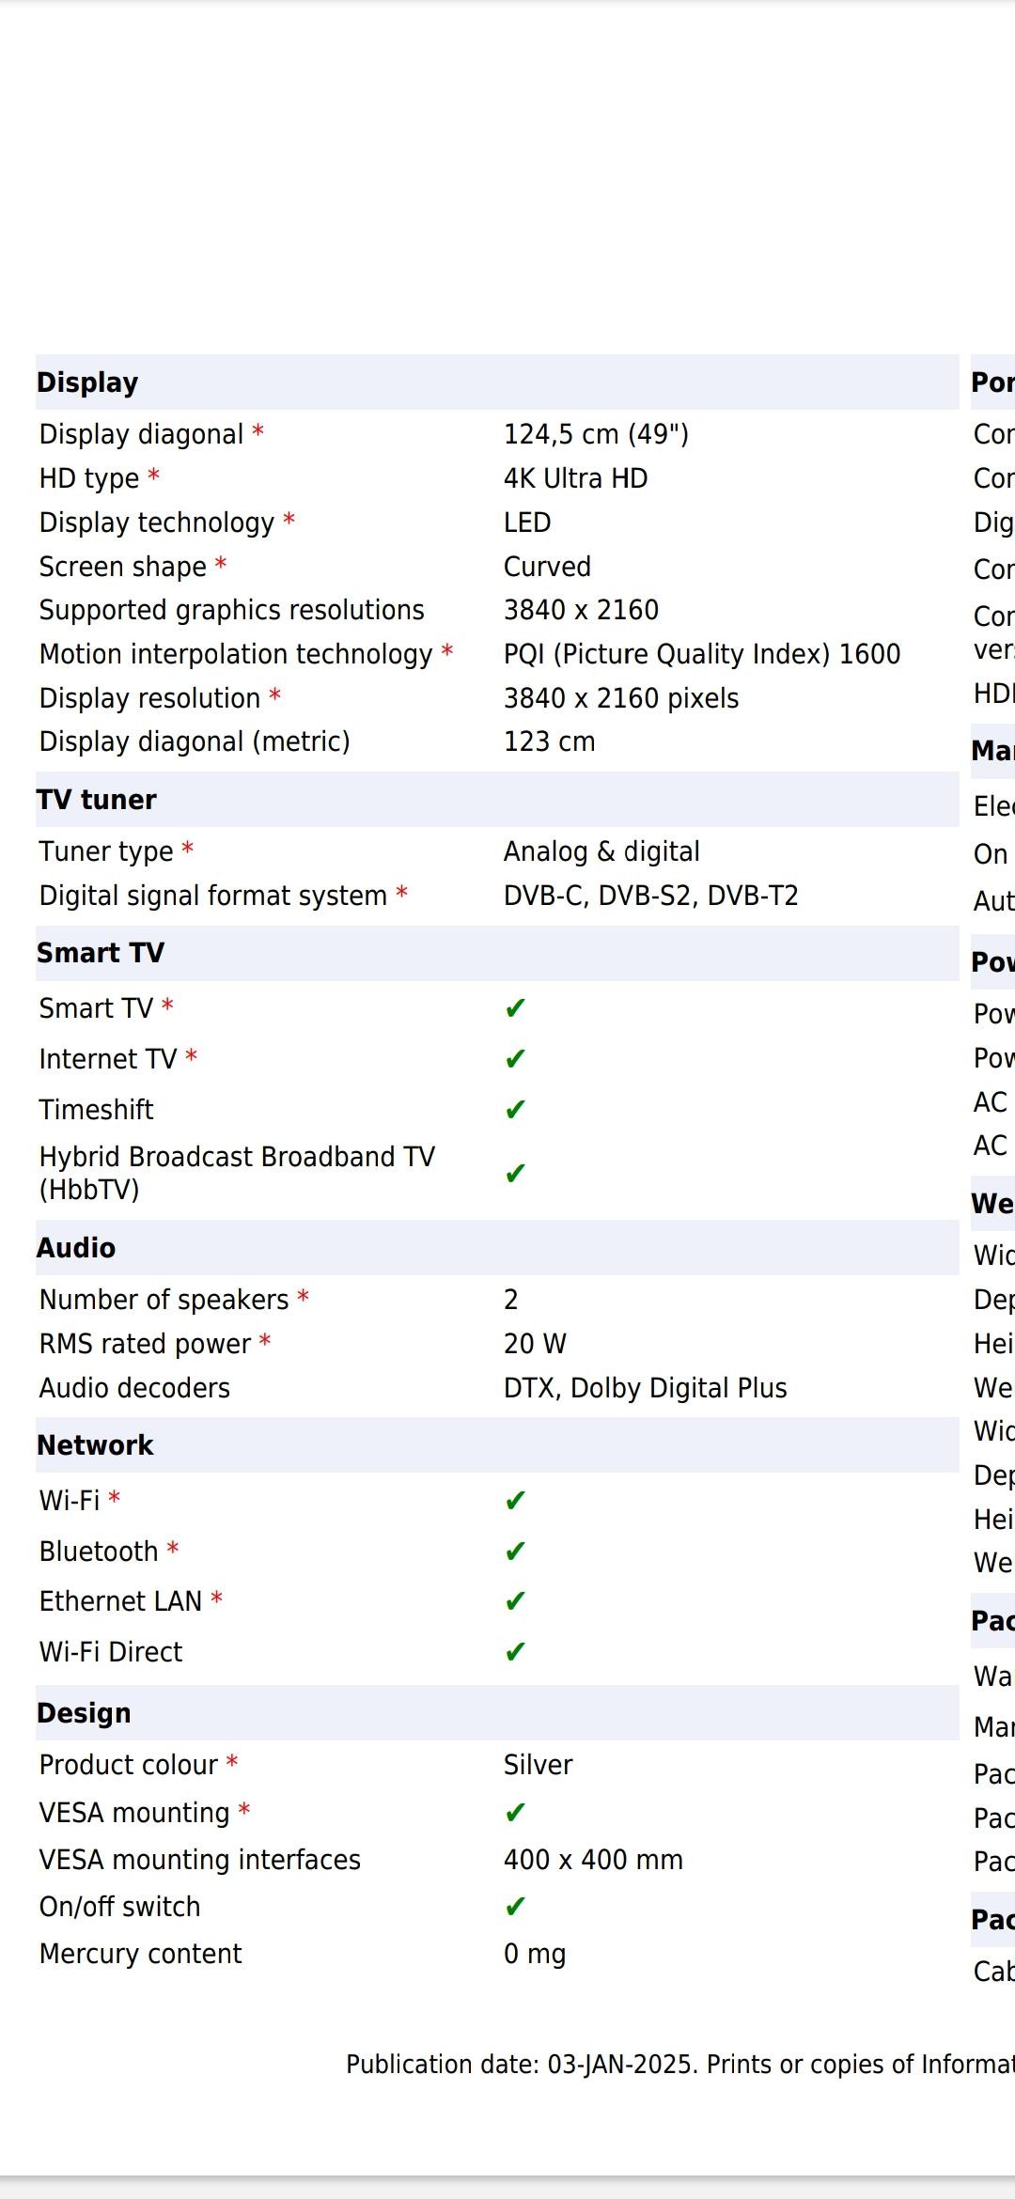Click the VESA mounting green checkmark
This screenshot has height=2199, width=1015.
pos(515,1813)
